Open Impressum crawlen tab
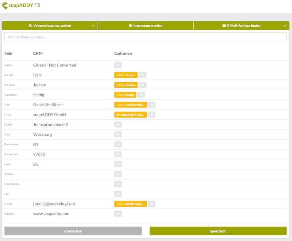Screen dimensions: 292x241 point(145,26)
